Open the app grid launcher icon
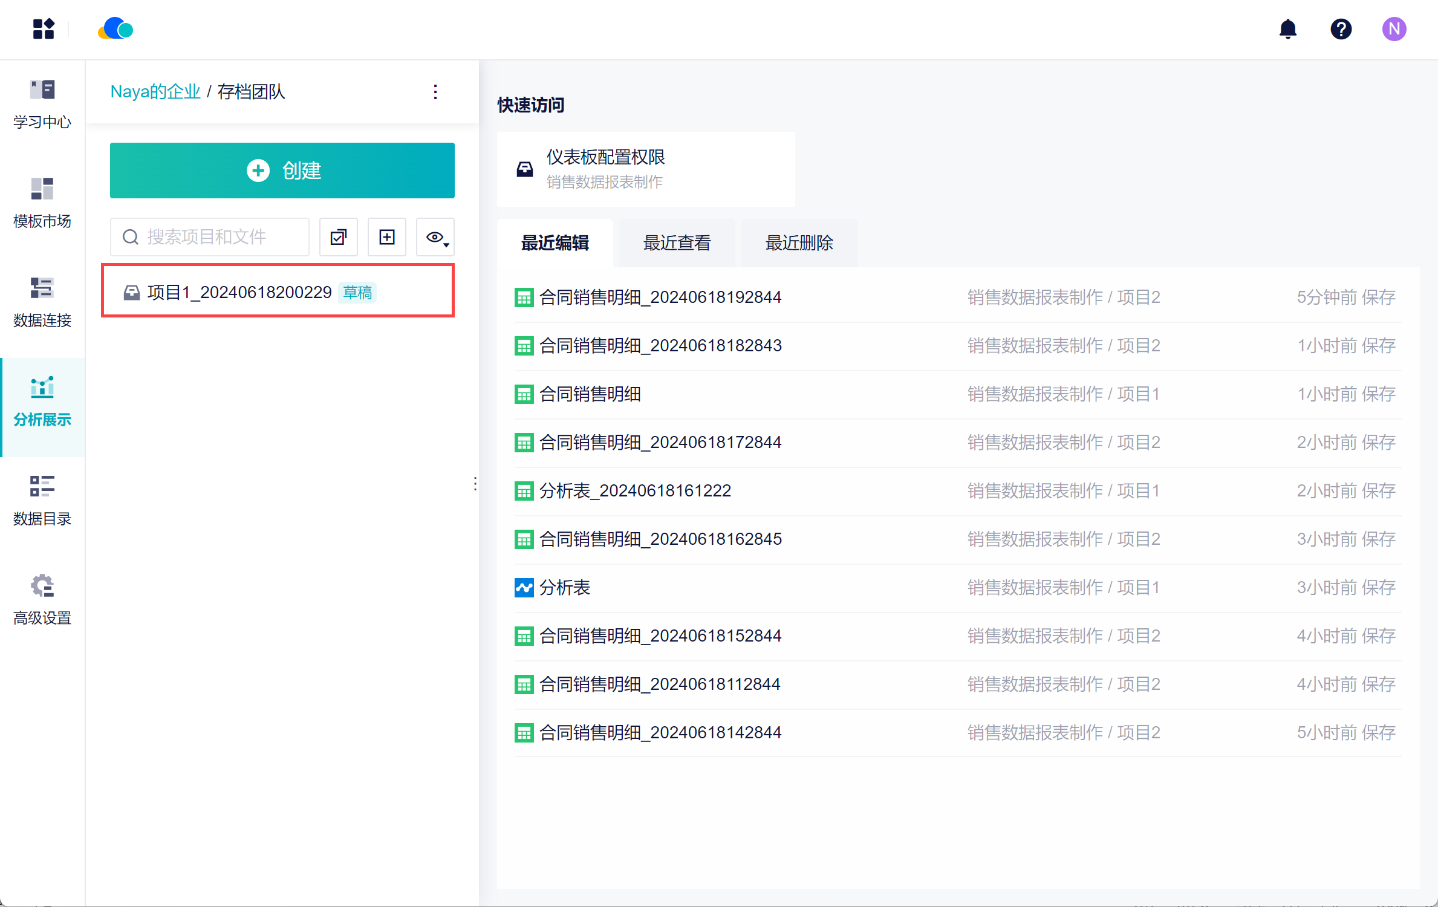 [x=43, y=29]
